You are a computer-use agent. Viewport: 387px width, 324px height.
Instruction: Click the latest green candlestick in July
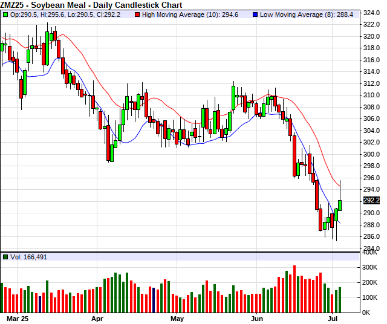click(340, 205)
